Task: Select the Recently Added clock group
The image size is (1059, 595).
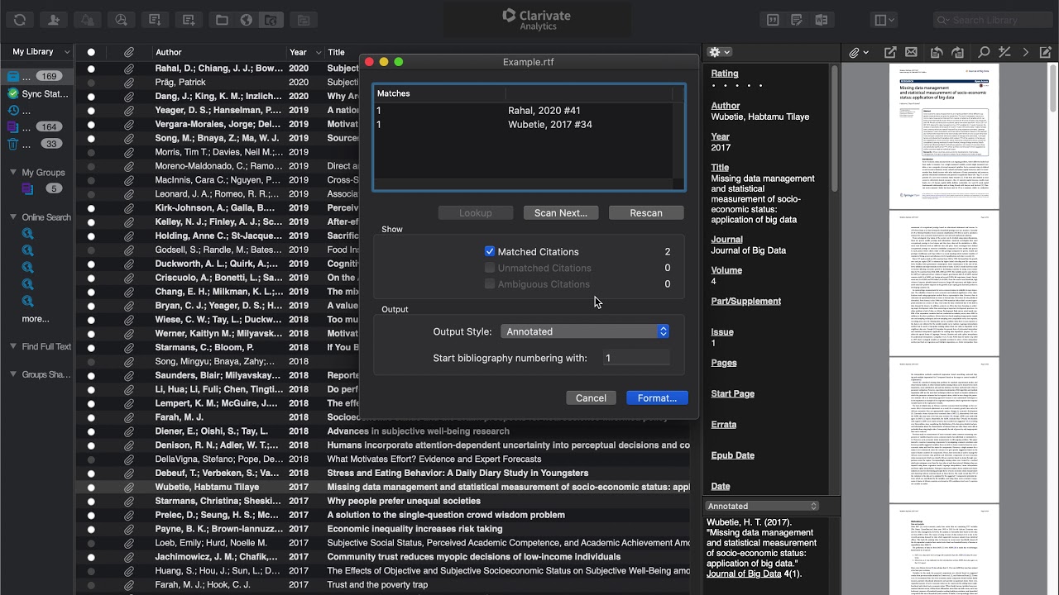Action: click(x=37, y=110)
